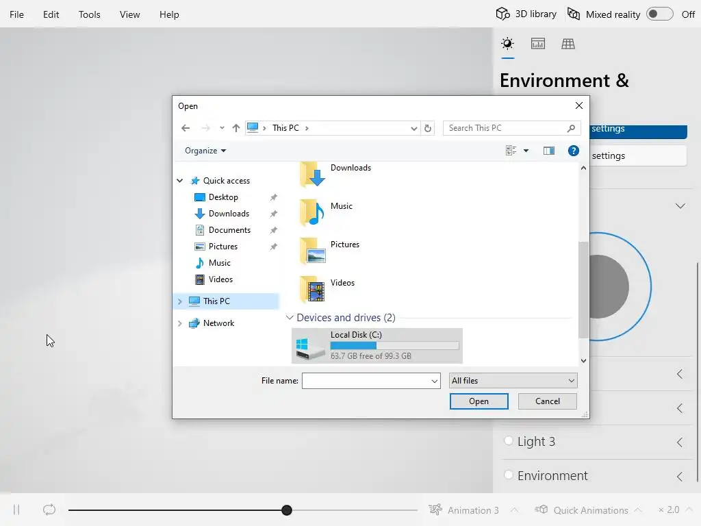The height and width of the screenshot is (526, 701).
Task: Expand the Network tree node
Action: [180, 323]
